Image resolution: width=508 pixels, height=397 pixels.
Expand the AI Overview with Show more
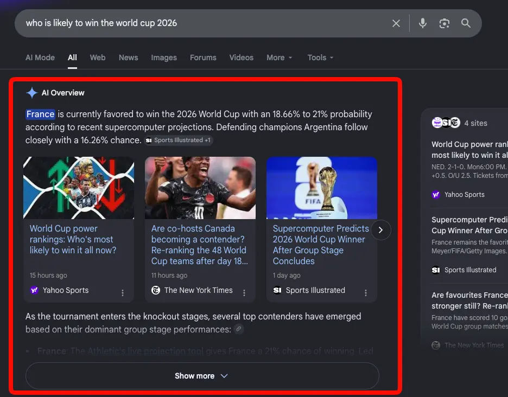(202, 376)
